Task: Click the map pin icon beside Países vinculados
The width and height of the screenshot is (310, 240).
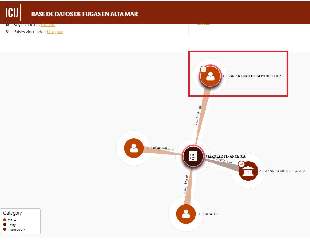Action: click(x=7, y=32)
